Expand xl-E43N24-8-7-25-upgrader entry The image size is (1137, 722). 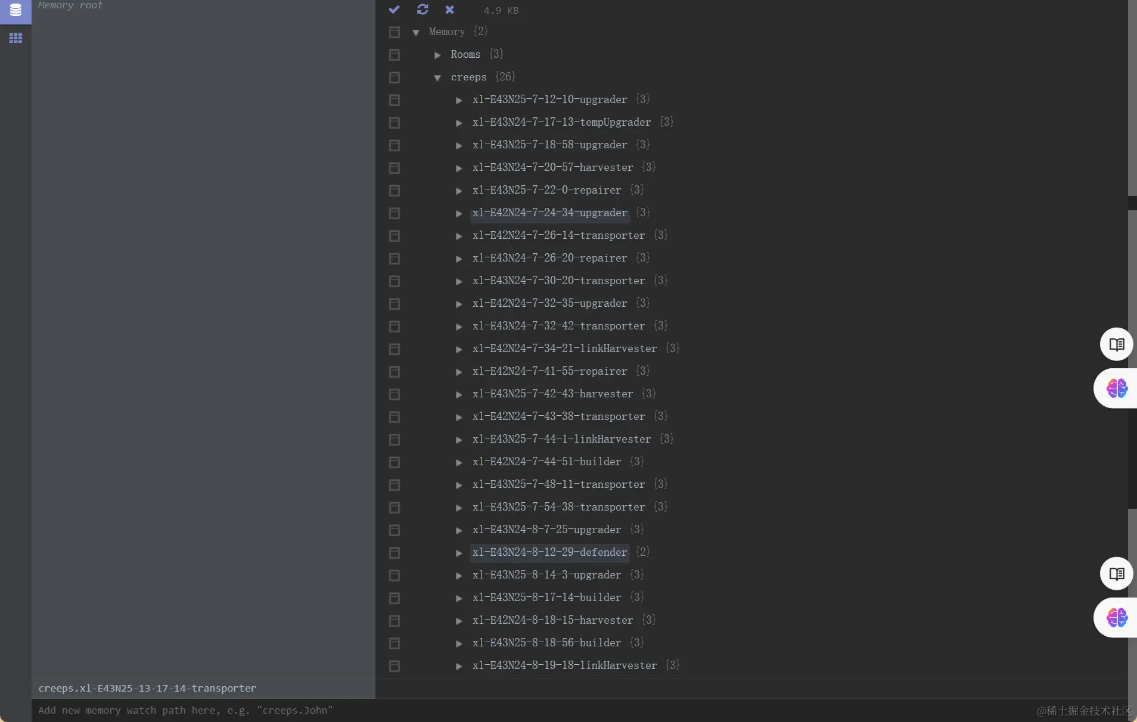(x=459, y=530)
